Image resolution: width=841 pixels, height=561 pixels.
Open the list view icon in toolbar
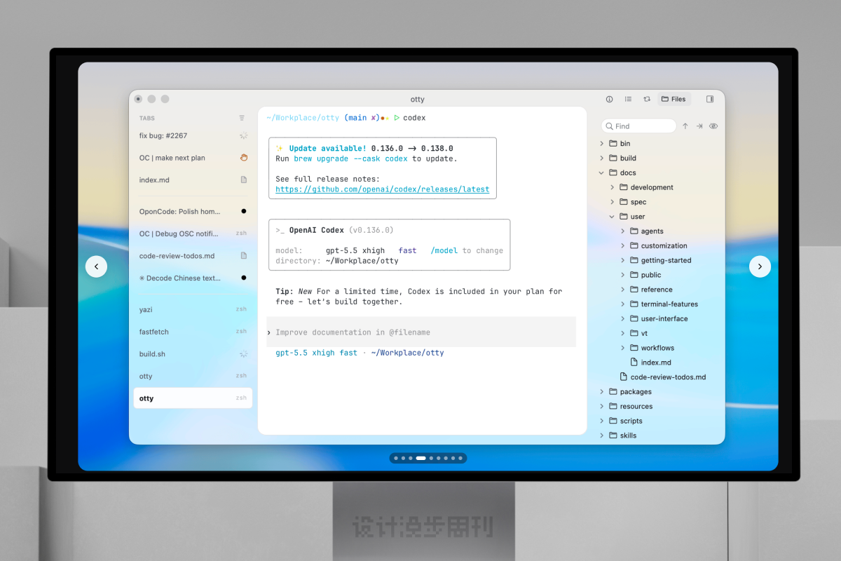pos(628,99)
